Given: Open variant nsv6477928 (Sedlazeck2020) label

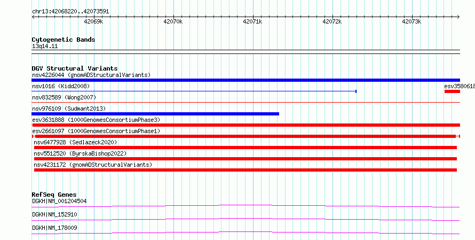Looking at the screenshot, I should click(x=75, y=142).
